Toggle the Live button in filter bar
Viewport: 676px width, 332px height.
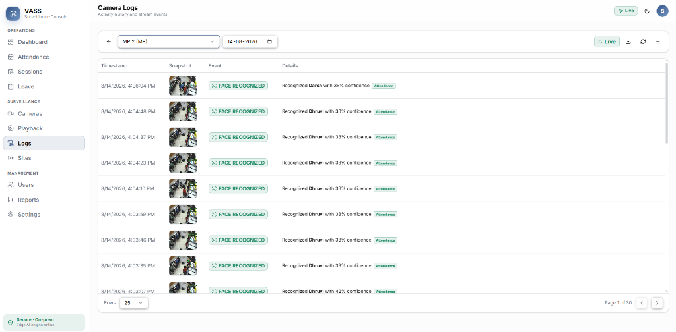point(607,41)
